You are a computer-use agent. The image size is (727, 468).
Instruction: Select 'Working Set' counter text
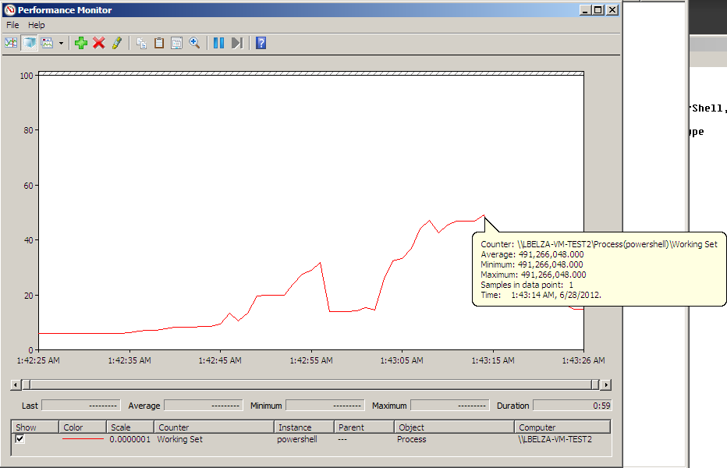coord(180,439)
